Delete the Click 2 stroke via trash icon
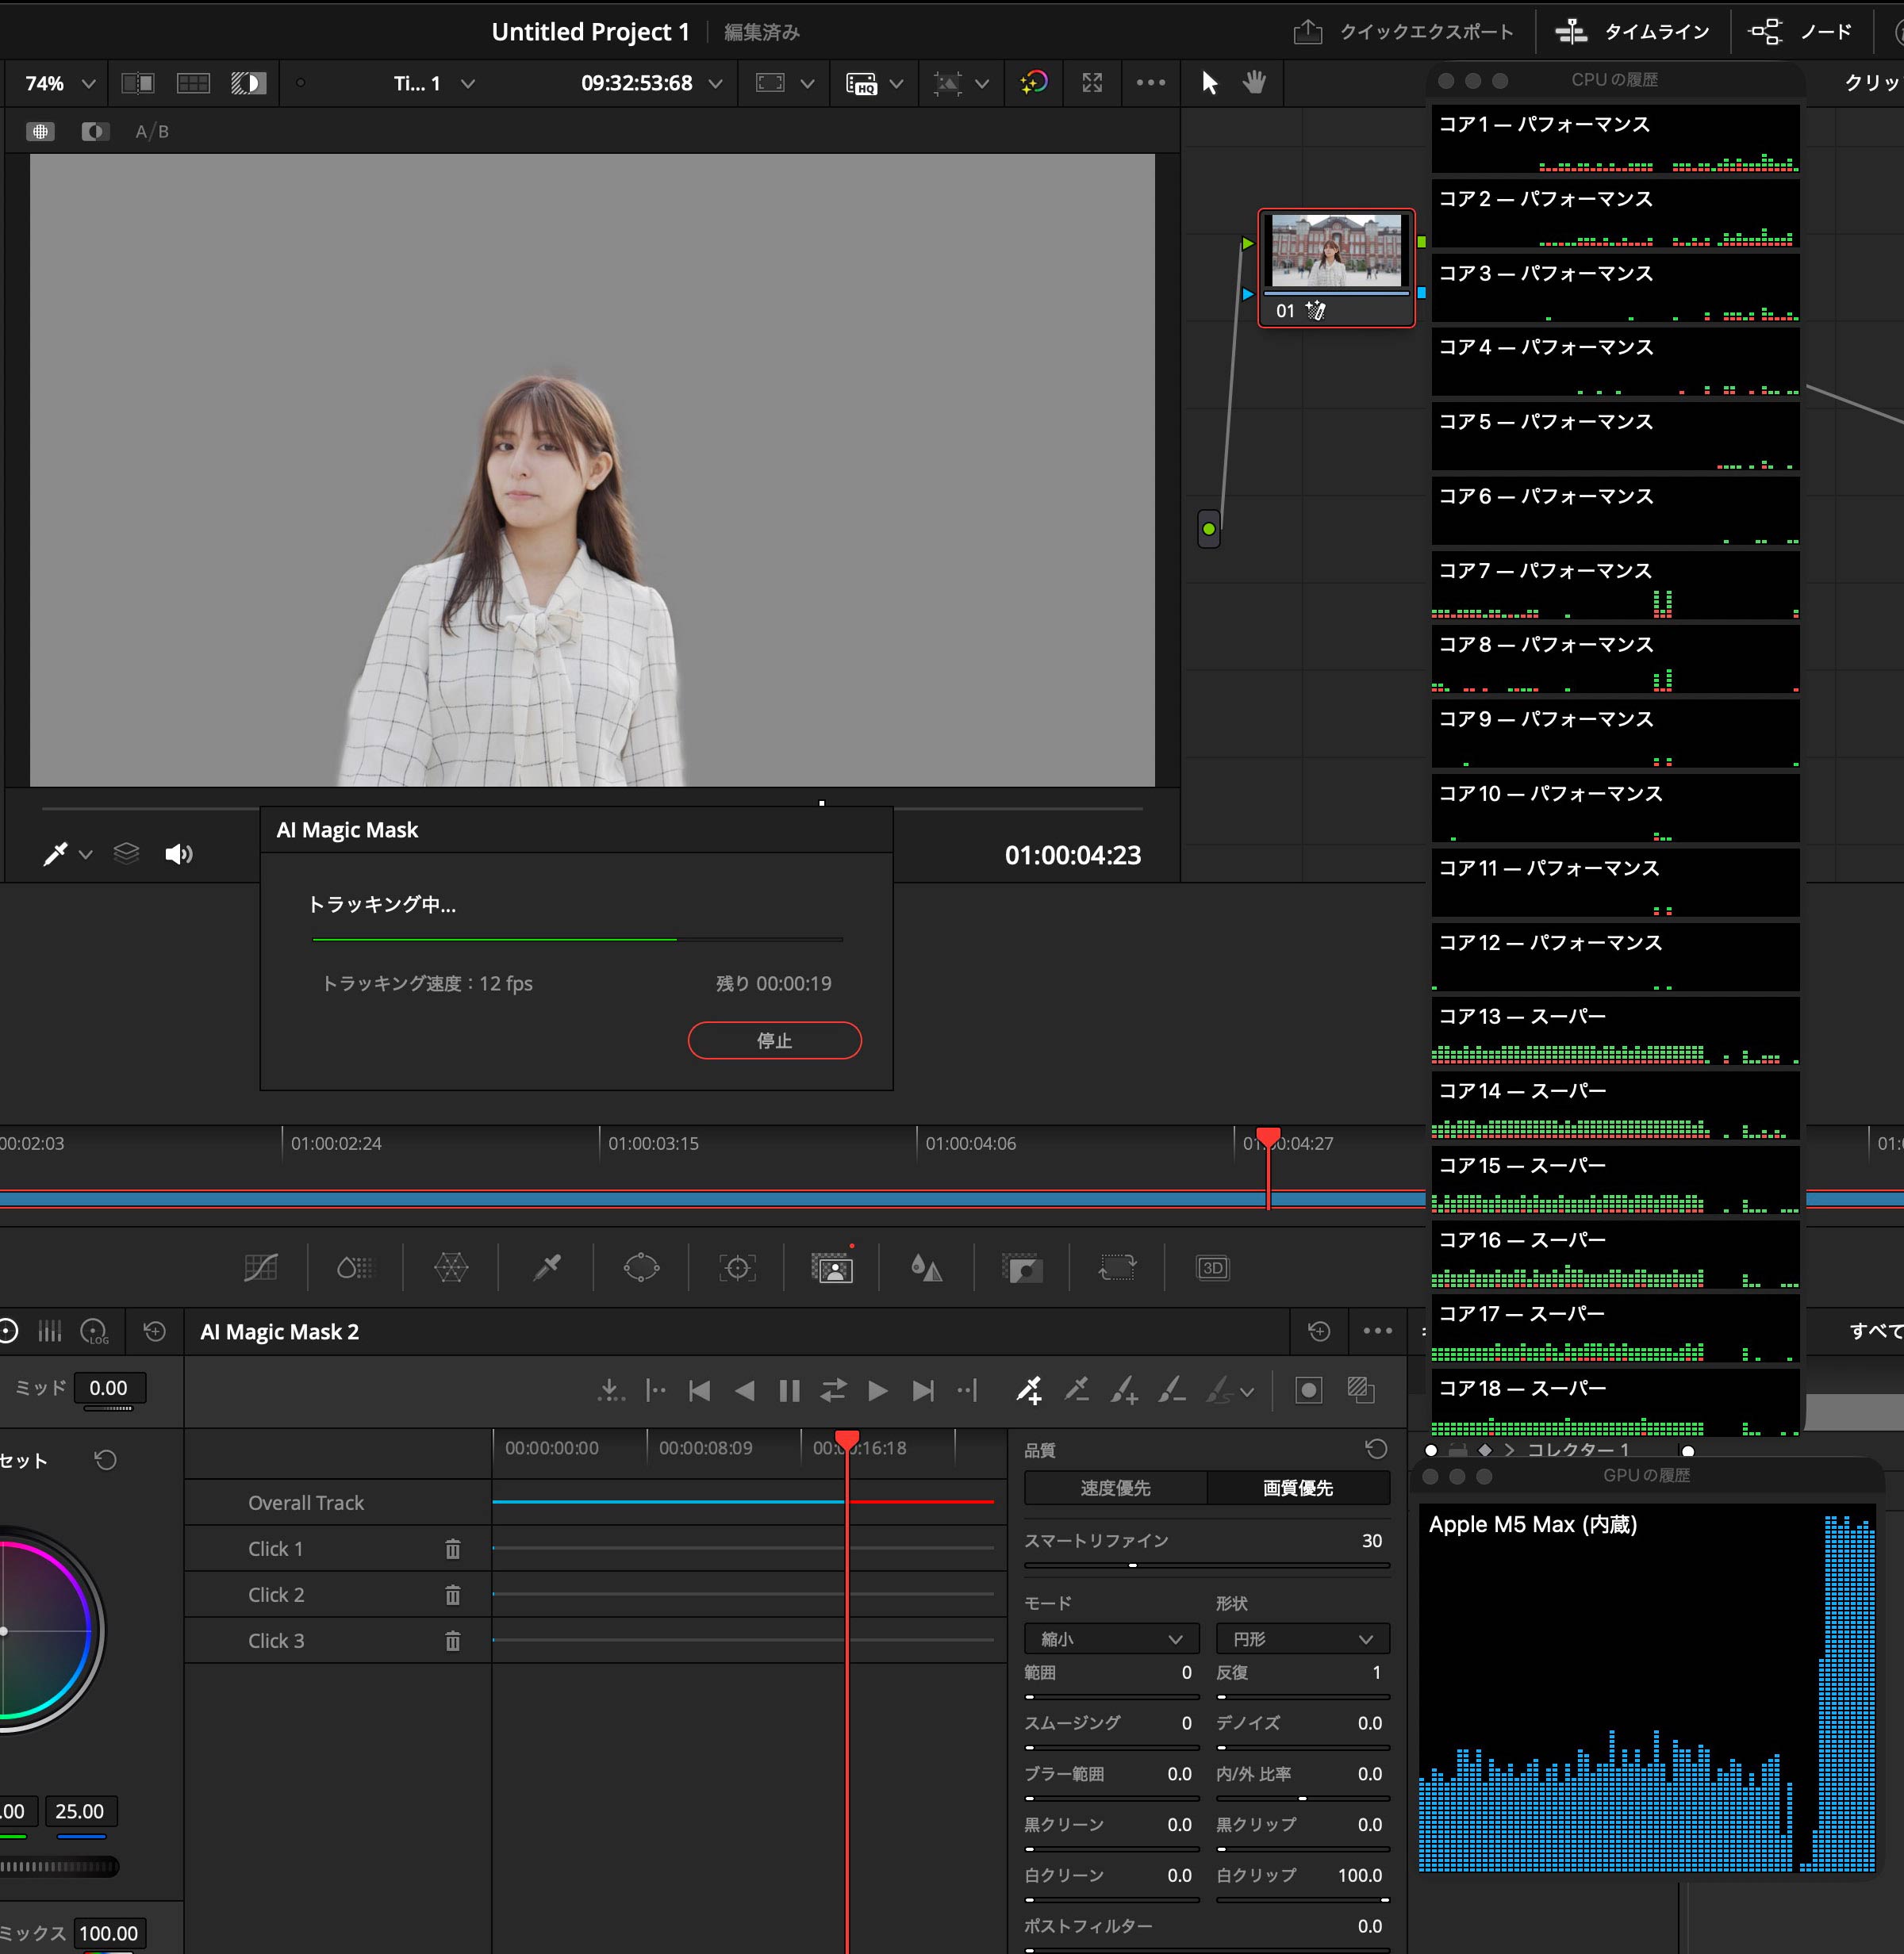The width and height of the screenshot is (1904, 1954). coord(453,1596)
